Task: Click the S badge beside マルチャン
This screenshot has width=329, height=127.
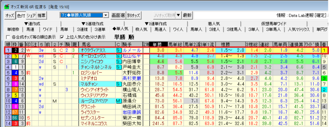Action: click(x=119, y=84)
